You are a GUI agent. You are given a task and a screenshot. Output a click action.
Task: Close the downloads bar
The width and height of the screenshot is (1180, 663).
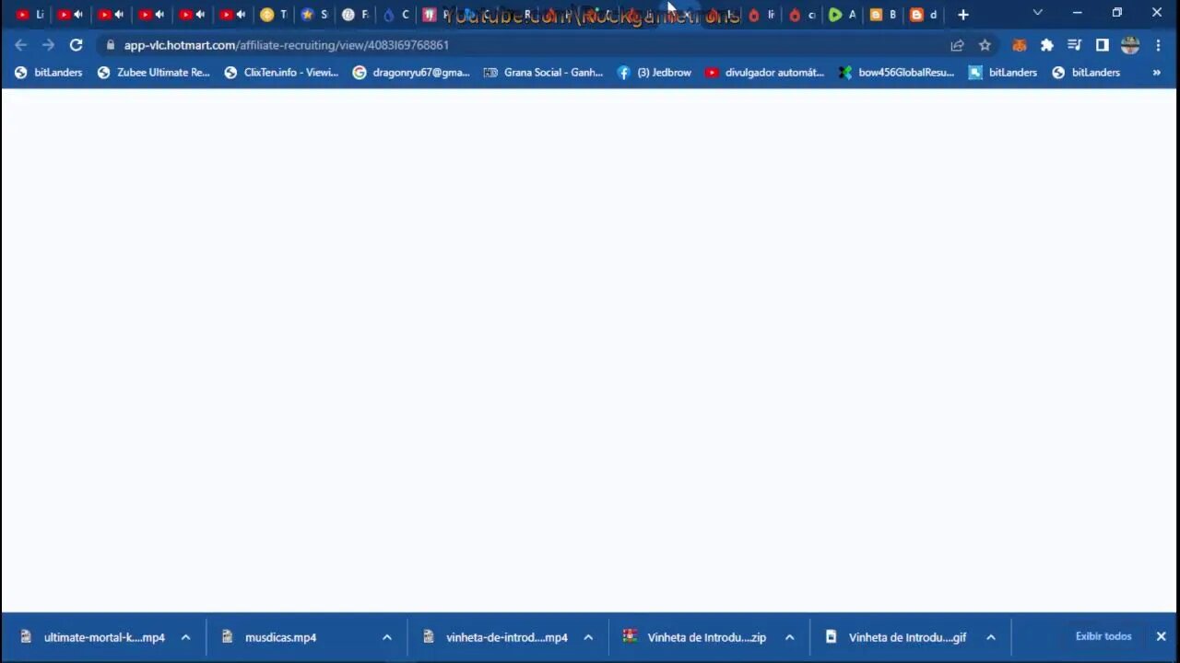coord(1161,636)
